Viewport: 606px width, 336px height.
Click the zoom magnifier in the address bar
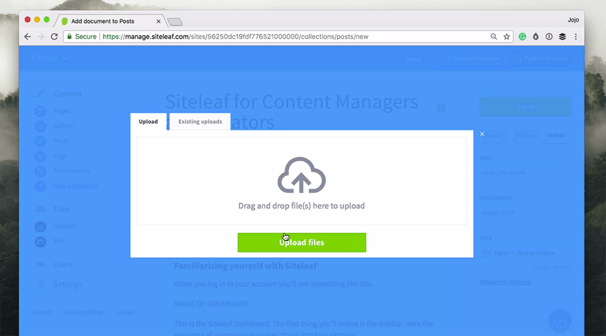pos(493,37)
